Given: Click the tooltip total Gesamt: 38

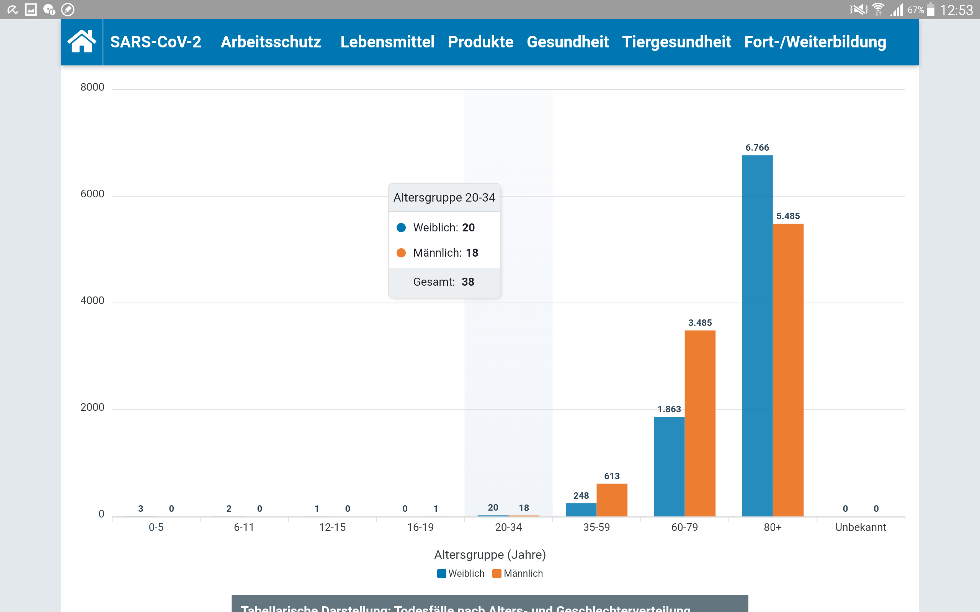Looking at the screenshot, I should (x=444, y=282).
